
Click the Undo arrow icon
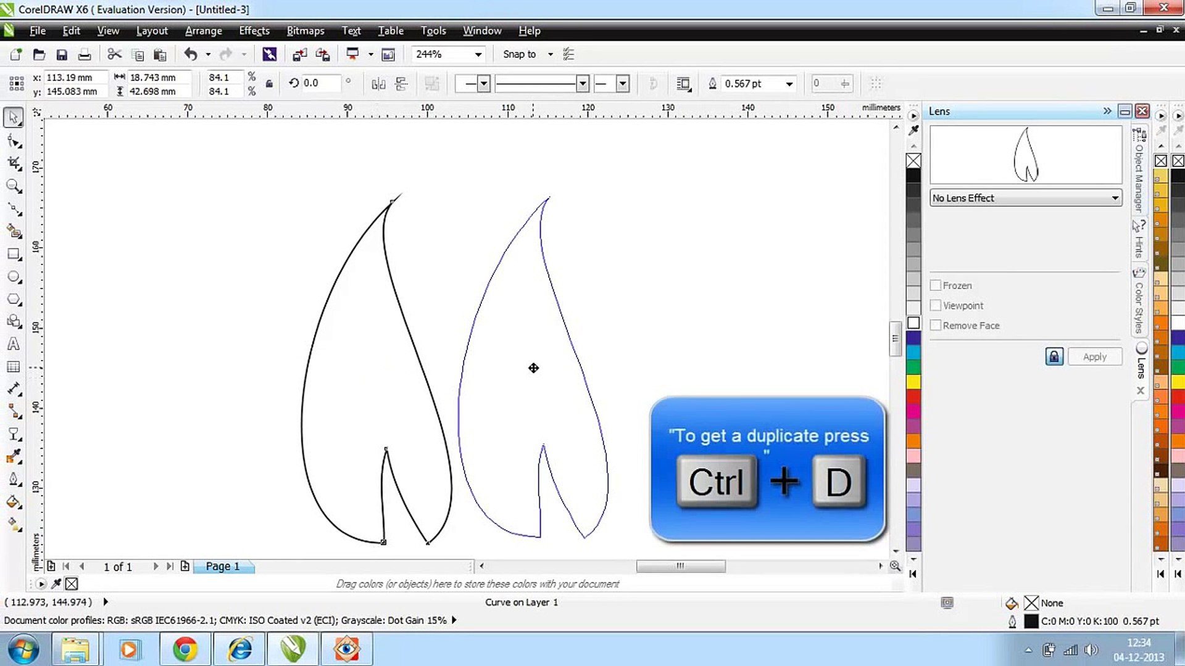pos(191,54)
